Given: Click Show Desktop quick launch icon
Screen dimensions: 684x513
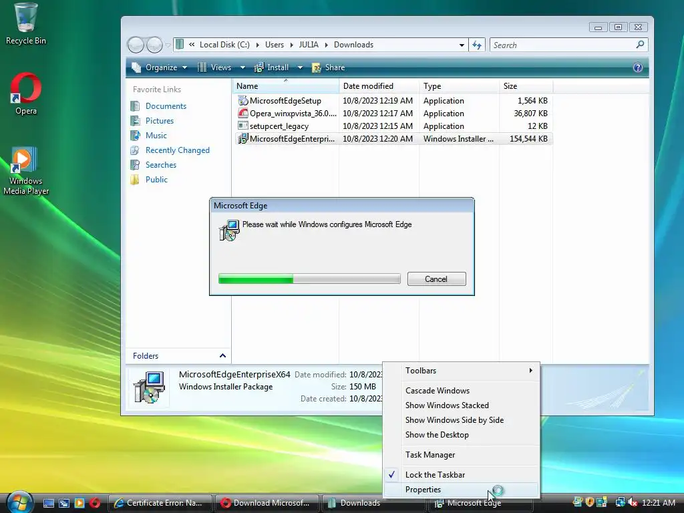Looking at the screenshot, I should tap(48, 503).
